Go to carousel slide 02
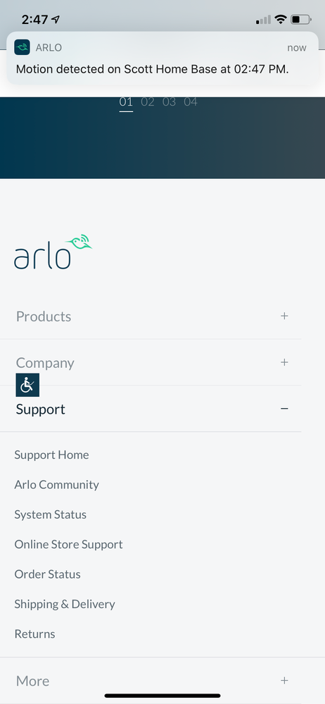325x704 pixels. click(148, 102)
